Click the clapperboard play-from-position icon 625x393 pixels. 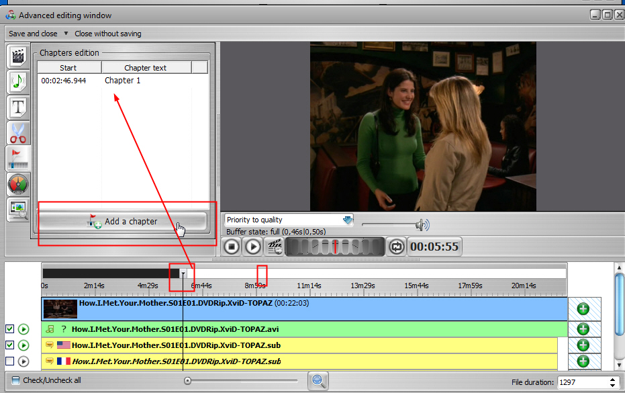point(274,247)
